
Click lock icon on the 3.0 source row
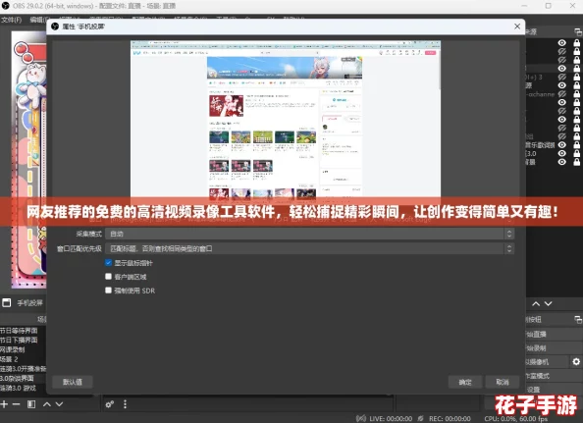coord(576,153)
